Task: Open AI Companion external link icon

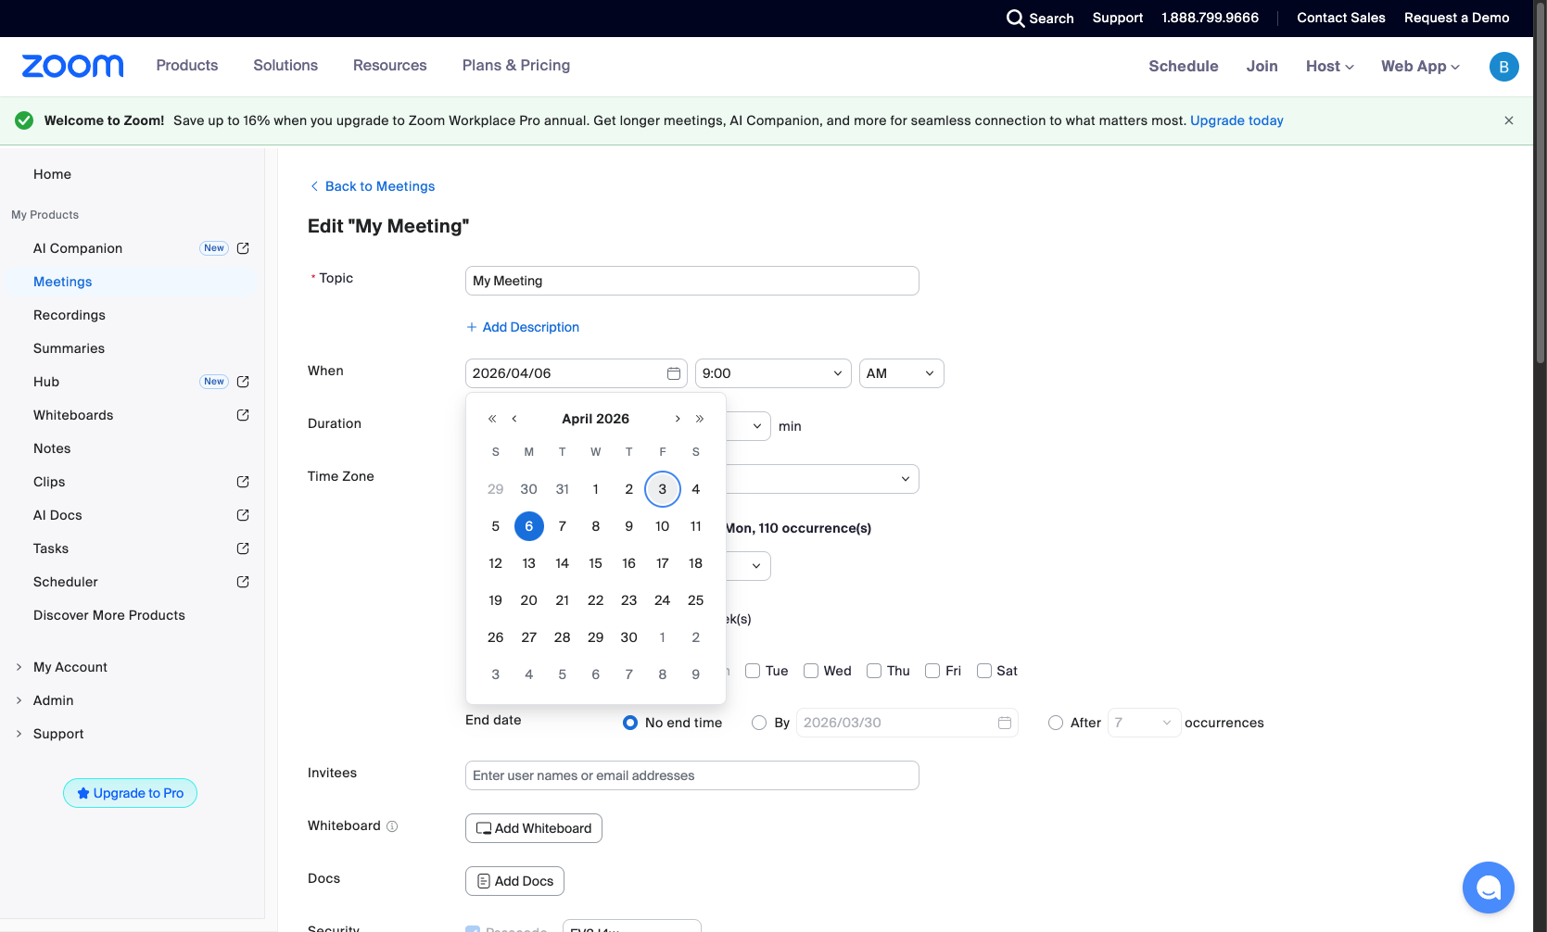Action: [243, 248]
